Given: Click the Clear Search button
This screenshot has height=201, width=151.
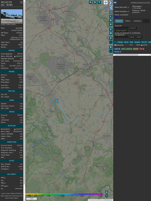Looking at the screenshot, I should 121,30.
